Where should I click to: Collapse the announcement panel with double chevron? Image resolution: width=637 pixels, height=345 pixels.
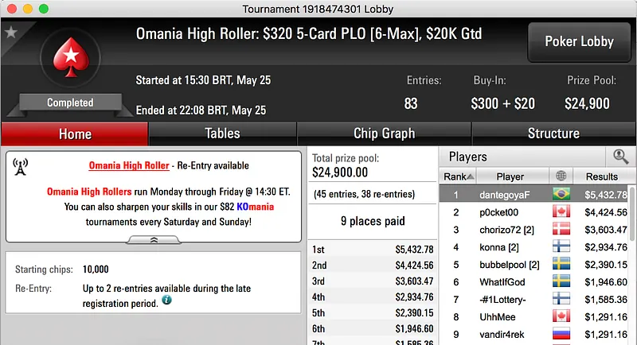[x=153, y=238]
